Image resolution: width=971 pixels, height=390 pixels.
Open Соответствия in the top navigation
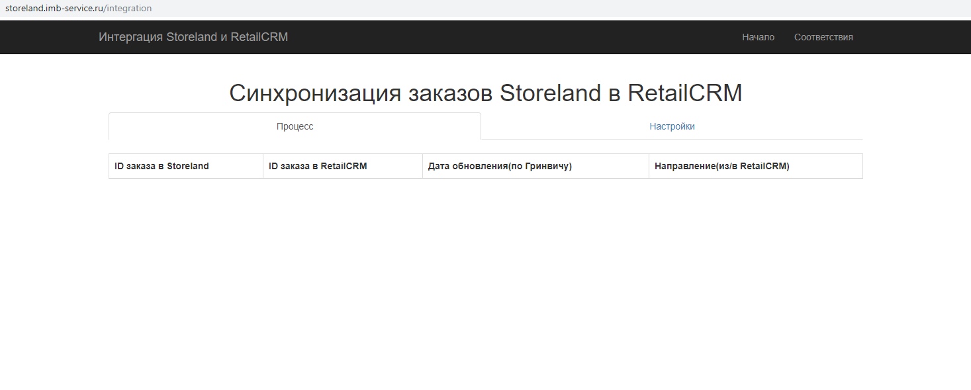(823, 37)
